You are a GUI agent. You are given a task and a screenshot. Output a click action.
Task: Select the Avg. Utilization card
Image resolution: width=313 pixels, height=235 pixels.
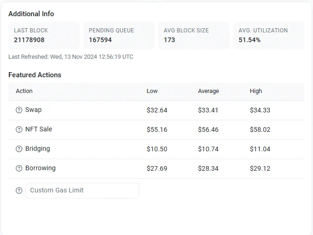pyautogui.click(x=268, y=35)
